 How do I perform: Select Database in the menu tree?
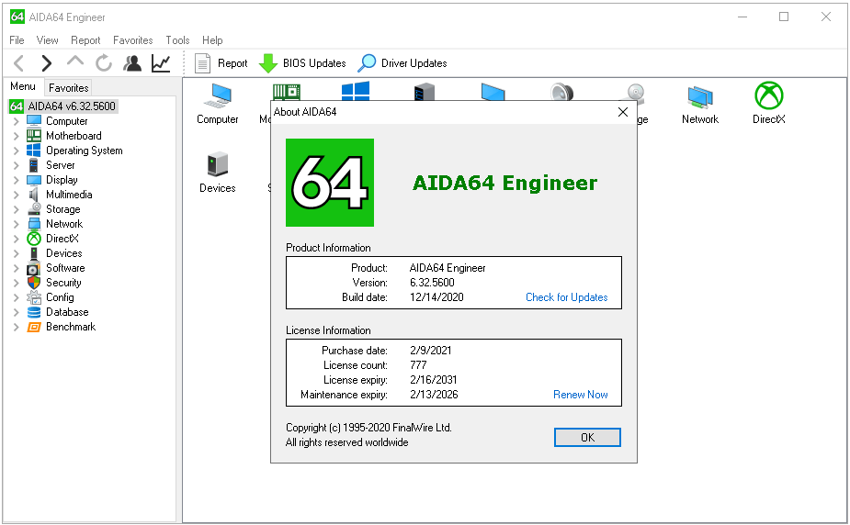tap(67, 312)
